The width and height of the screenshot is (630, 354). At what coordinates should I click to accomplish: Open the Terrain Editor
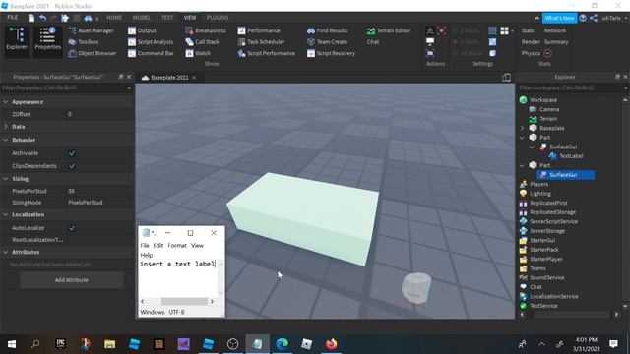pyautogui.click(x=389, y=30)
